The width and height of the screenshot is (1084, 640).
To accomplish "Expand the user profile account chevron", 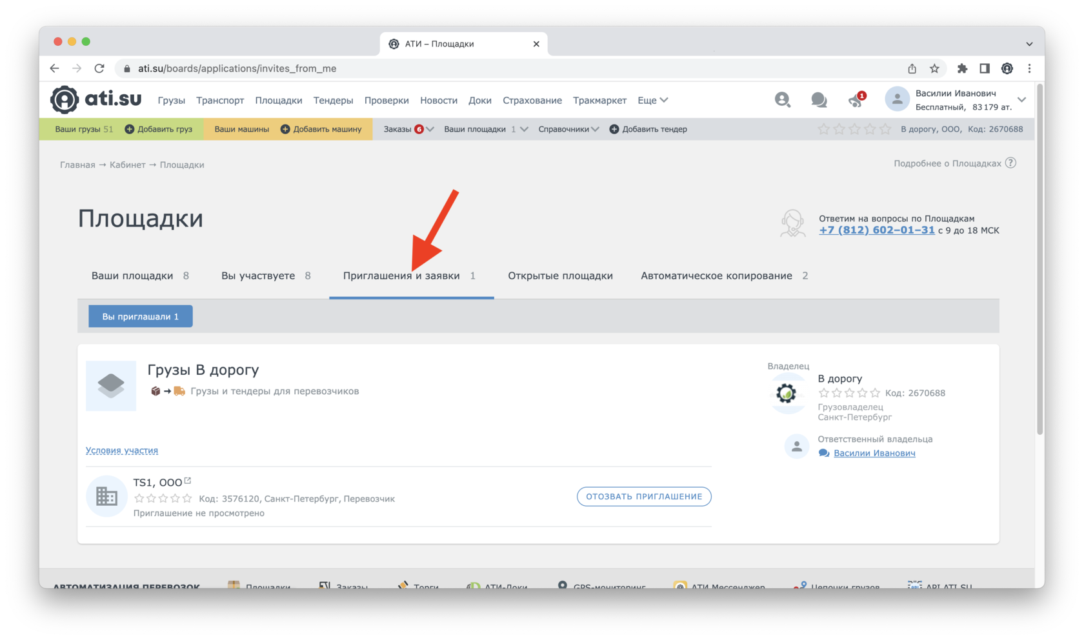I will click(1021, 100).
